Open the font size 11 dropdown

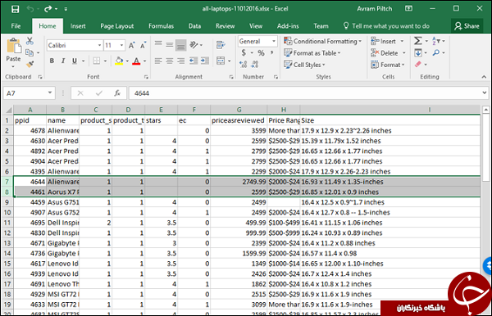tap(121, 45)
